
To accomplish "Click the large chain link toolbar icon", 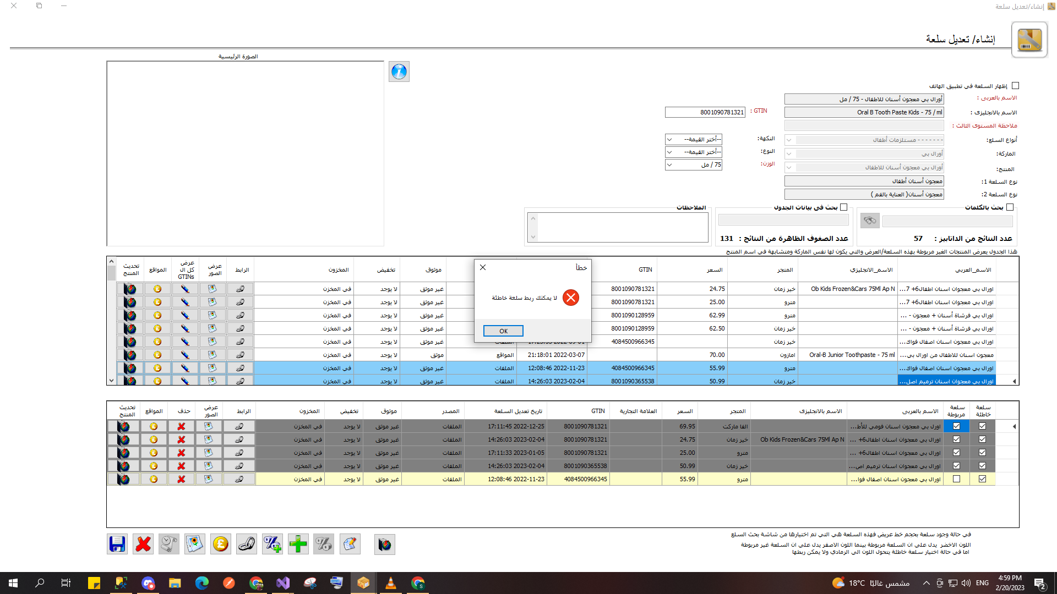I will click(x=247, y=544).
